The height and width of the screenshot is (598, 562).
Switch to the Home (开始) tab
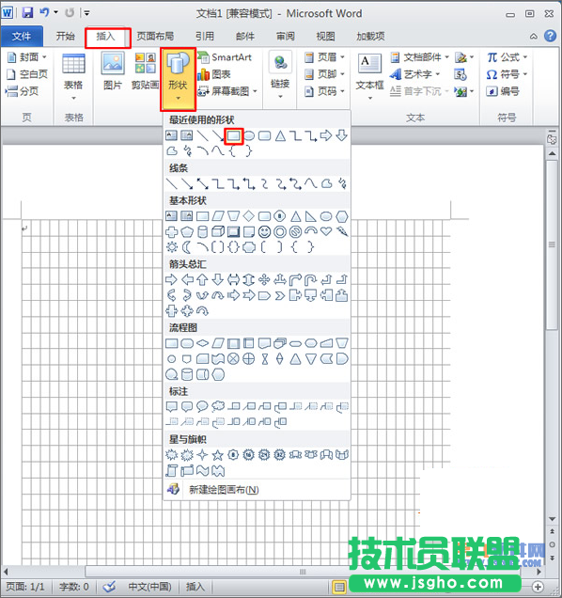point(66,37)
